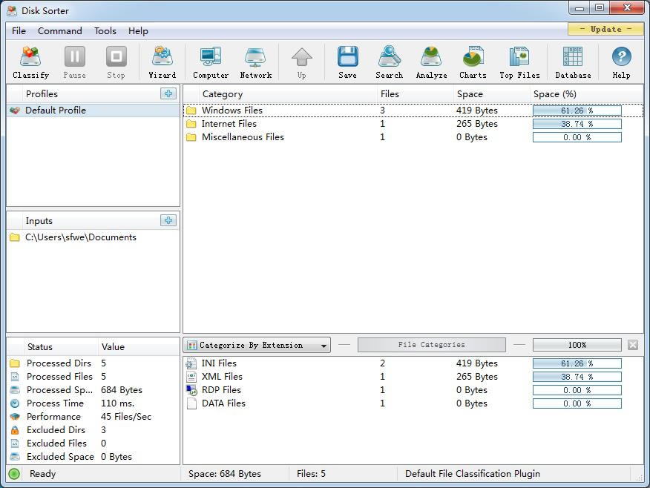
Task: Open the Charts tool
Action: pyautogui.click(x=473, y=62)
